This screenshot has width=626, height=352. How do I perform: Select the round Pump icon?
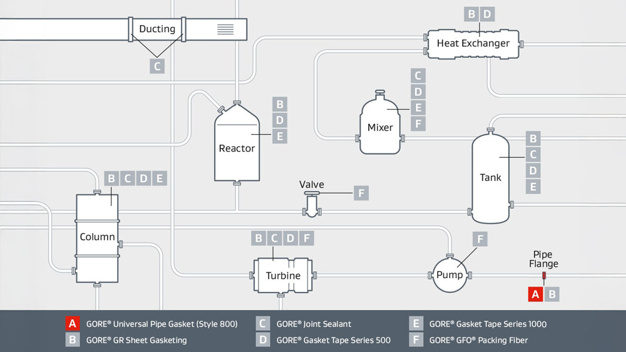pos(449,275)
